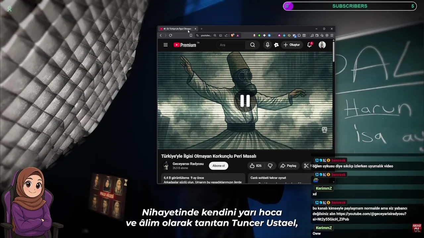424x238 pixels.
Task: Open the Oluştur create menu
Action: (291, 45)
